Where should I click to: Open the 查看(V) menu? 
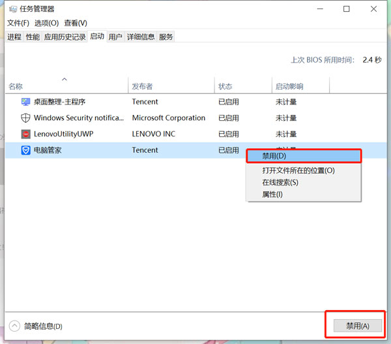pyautogui.click(x=76, y=23)
